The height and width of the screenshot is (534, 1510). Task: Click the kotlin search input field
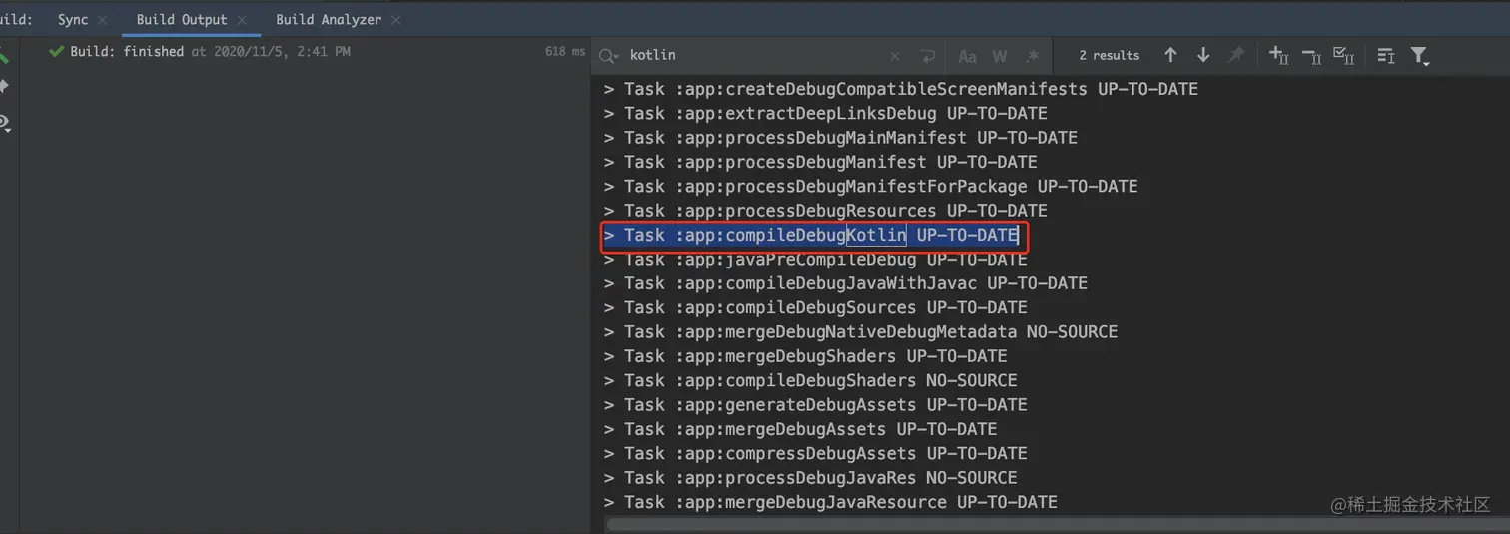pos(749,56)
